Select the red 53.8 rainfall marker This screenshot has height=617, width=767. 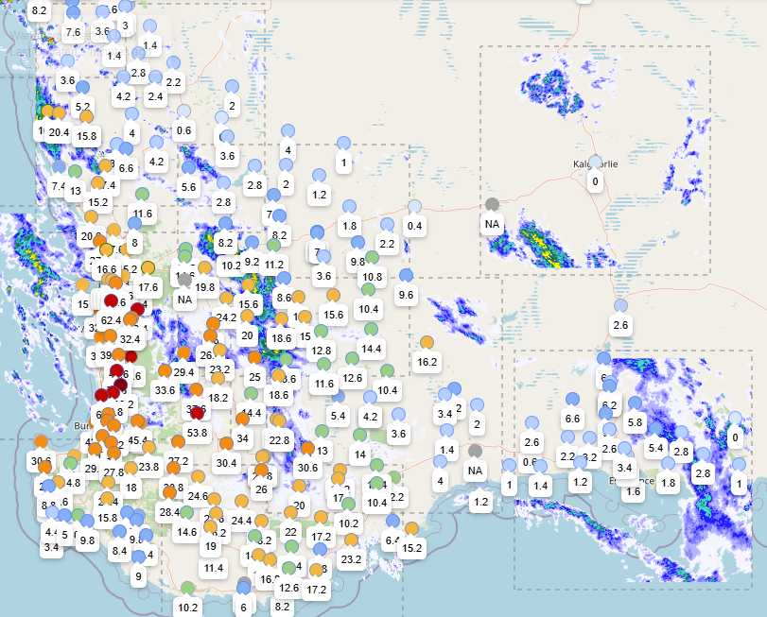pyautogui.click(x=197, y=413)
